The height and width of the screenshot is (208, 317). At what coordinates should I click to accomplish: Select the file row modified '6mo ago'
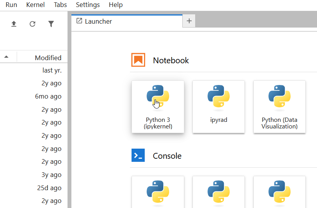(x=34, y=96)
